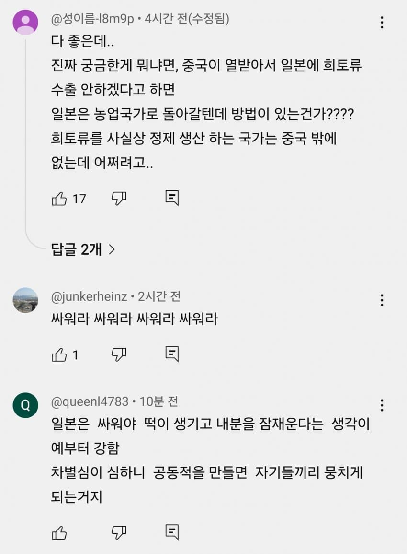This screenshot has height=554, width=407.
Task: Visit the @성이름-l8m9p channel username link
Action: (93, 19)
